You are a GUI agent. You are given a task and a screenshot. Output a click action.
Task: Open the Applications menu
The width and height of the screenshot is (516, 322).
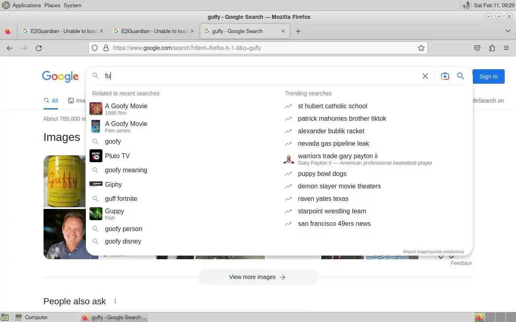(x=27, y=5)
